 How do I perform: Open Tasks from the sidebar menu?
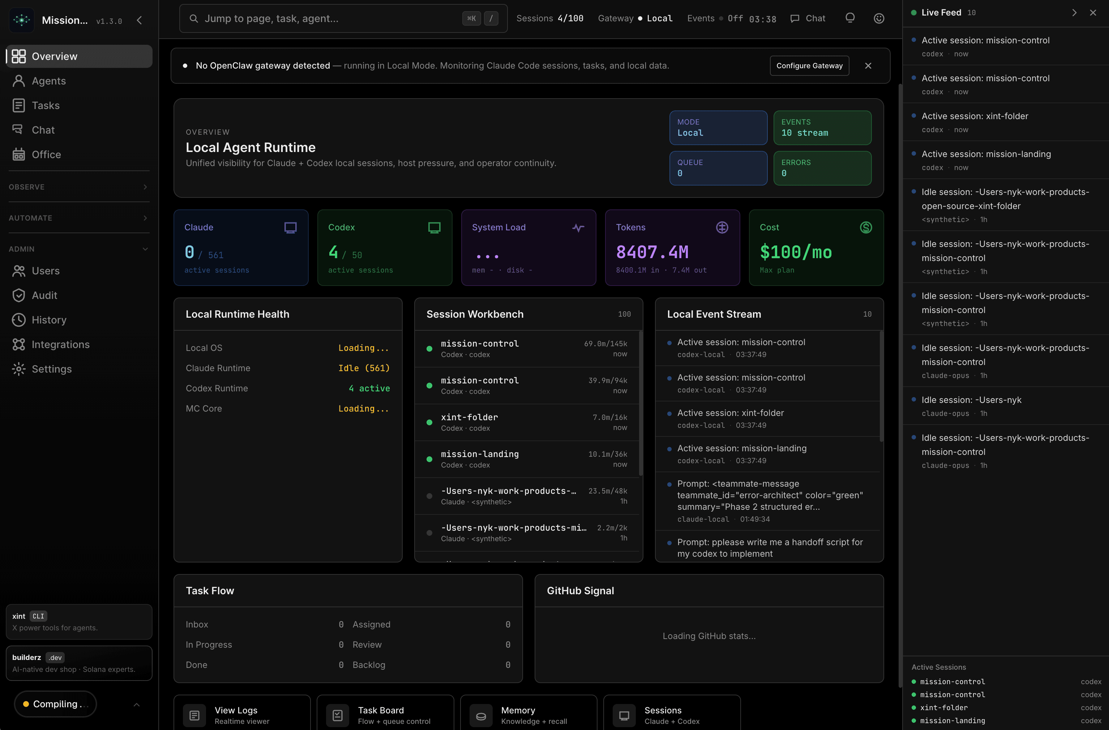pos(45,105)
